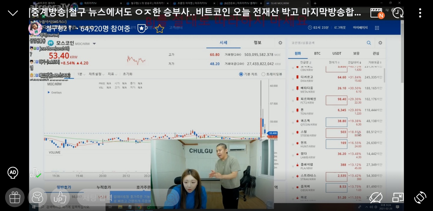Select the USDT market tab

tap(337, 53)
